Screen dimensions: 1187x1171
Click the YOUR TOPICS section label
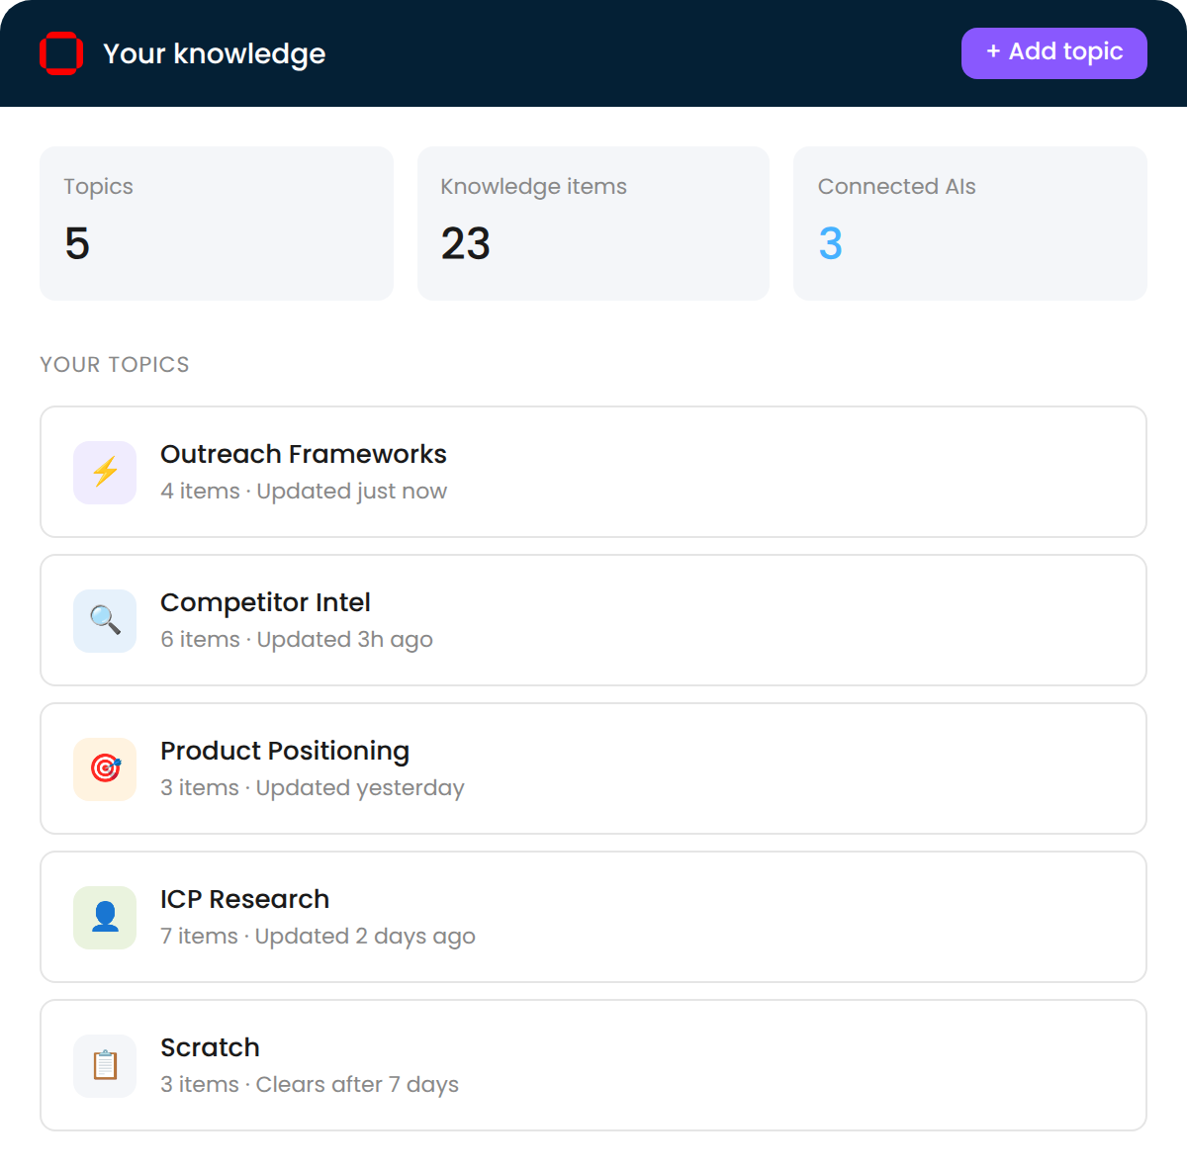pos(114,364)
